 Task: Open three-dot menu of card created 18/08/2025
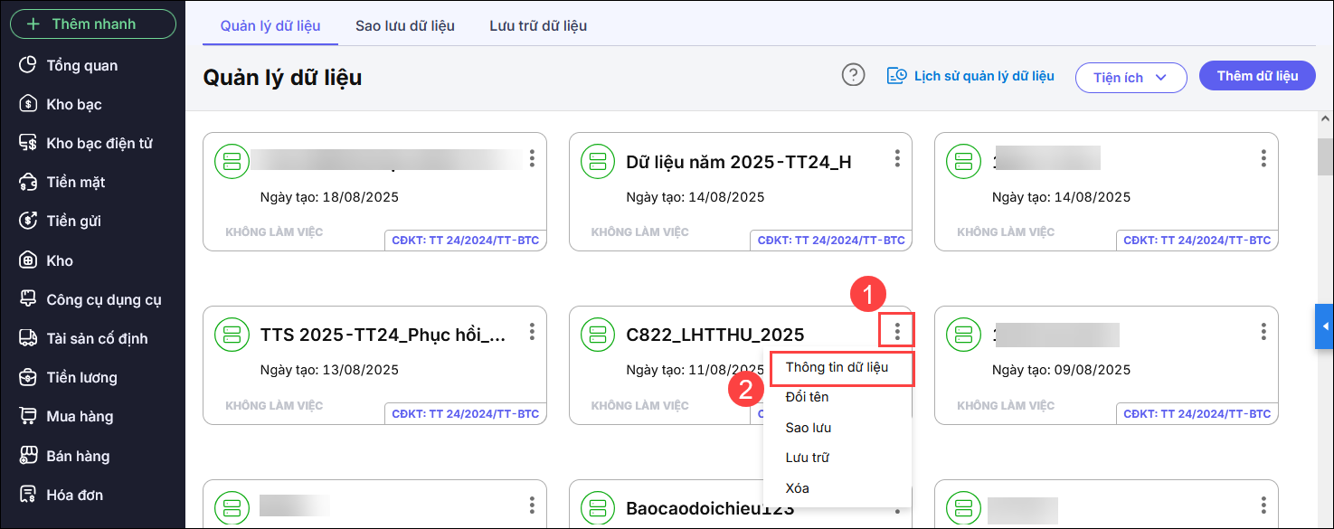(532, 158)
